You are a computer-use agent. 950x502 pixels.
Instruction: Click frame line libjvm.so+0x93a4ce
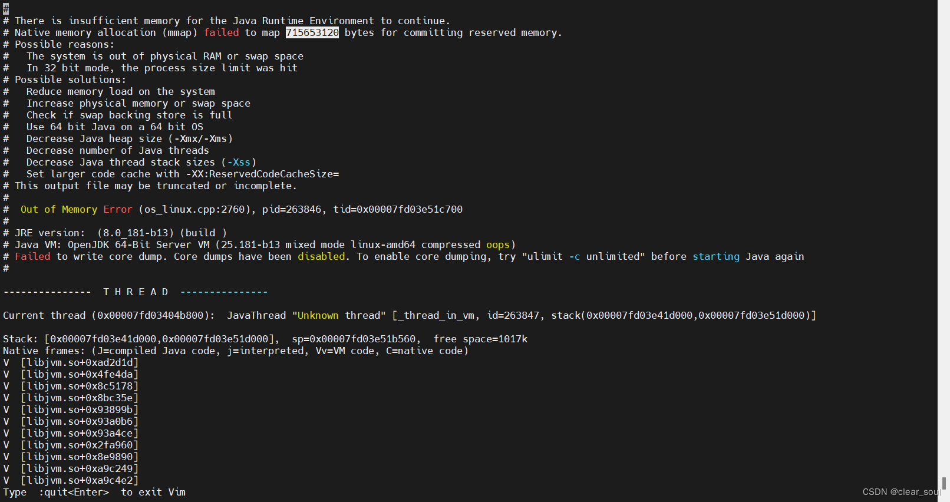(71, 433)
